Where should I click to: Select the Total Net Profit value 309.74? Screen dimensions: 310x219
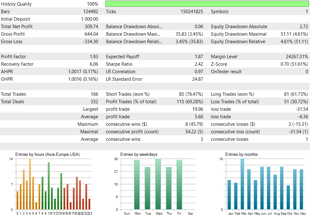pyautogui.click(x=91, y=27)
